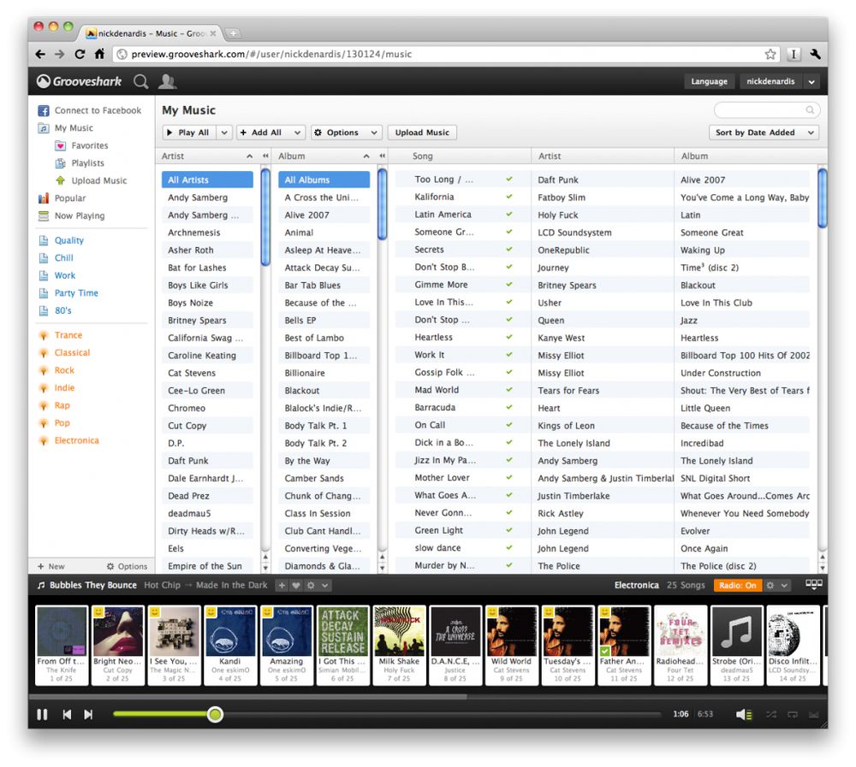Go back in browser history

[40, 54]
